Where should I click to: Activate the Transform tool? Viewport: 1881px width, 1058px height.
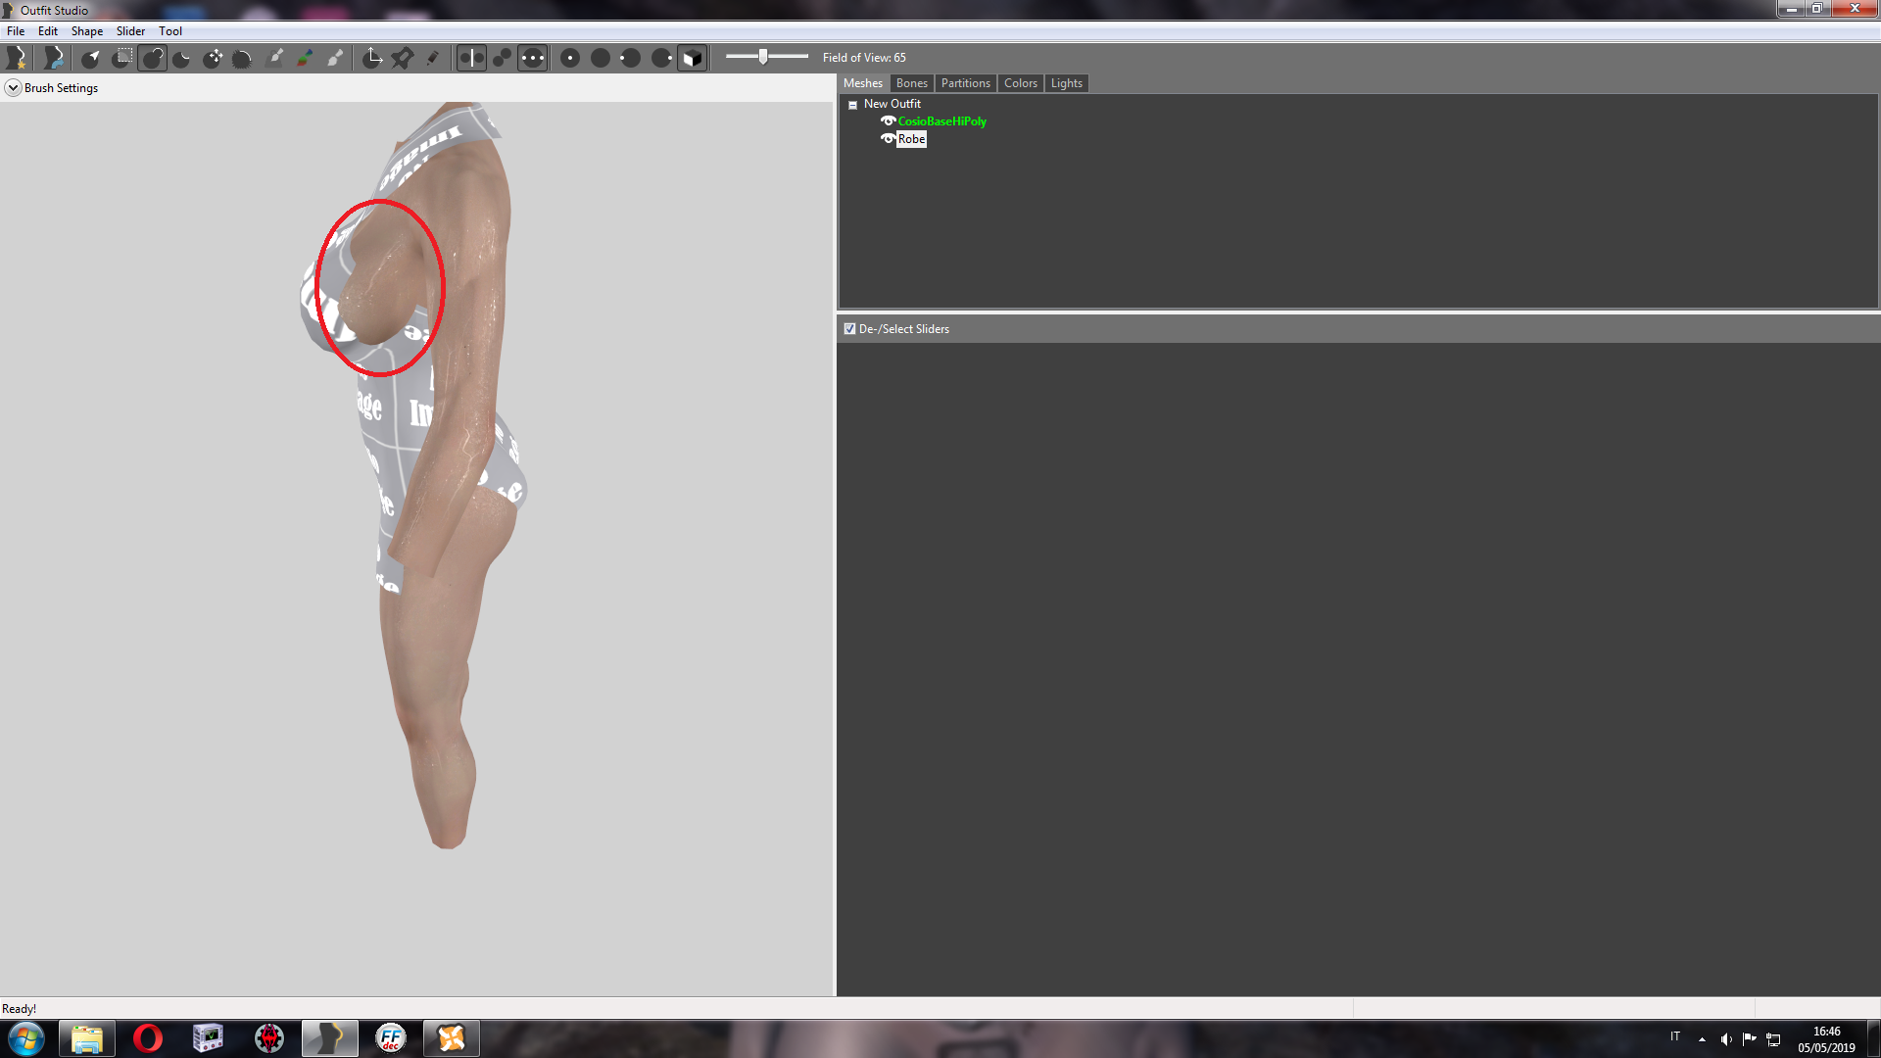click(x=372, y=58)
